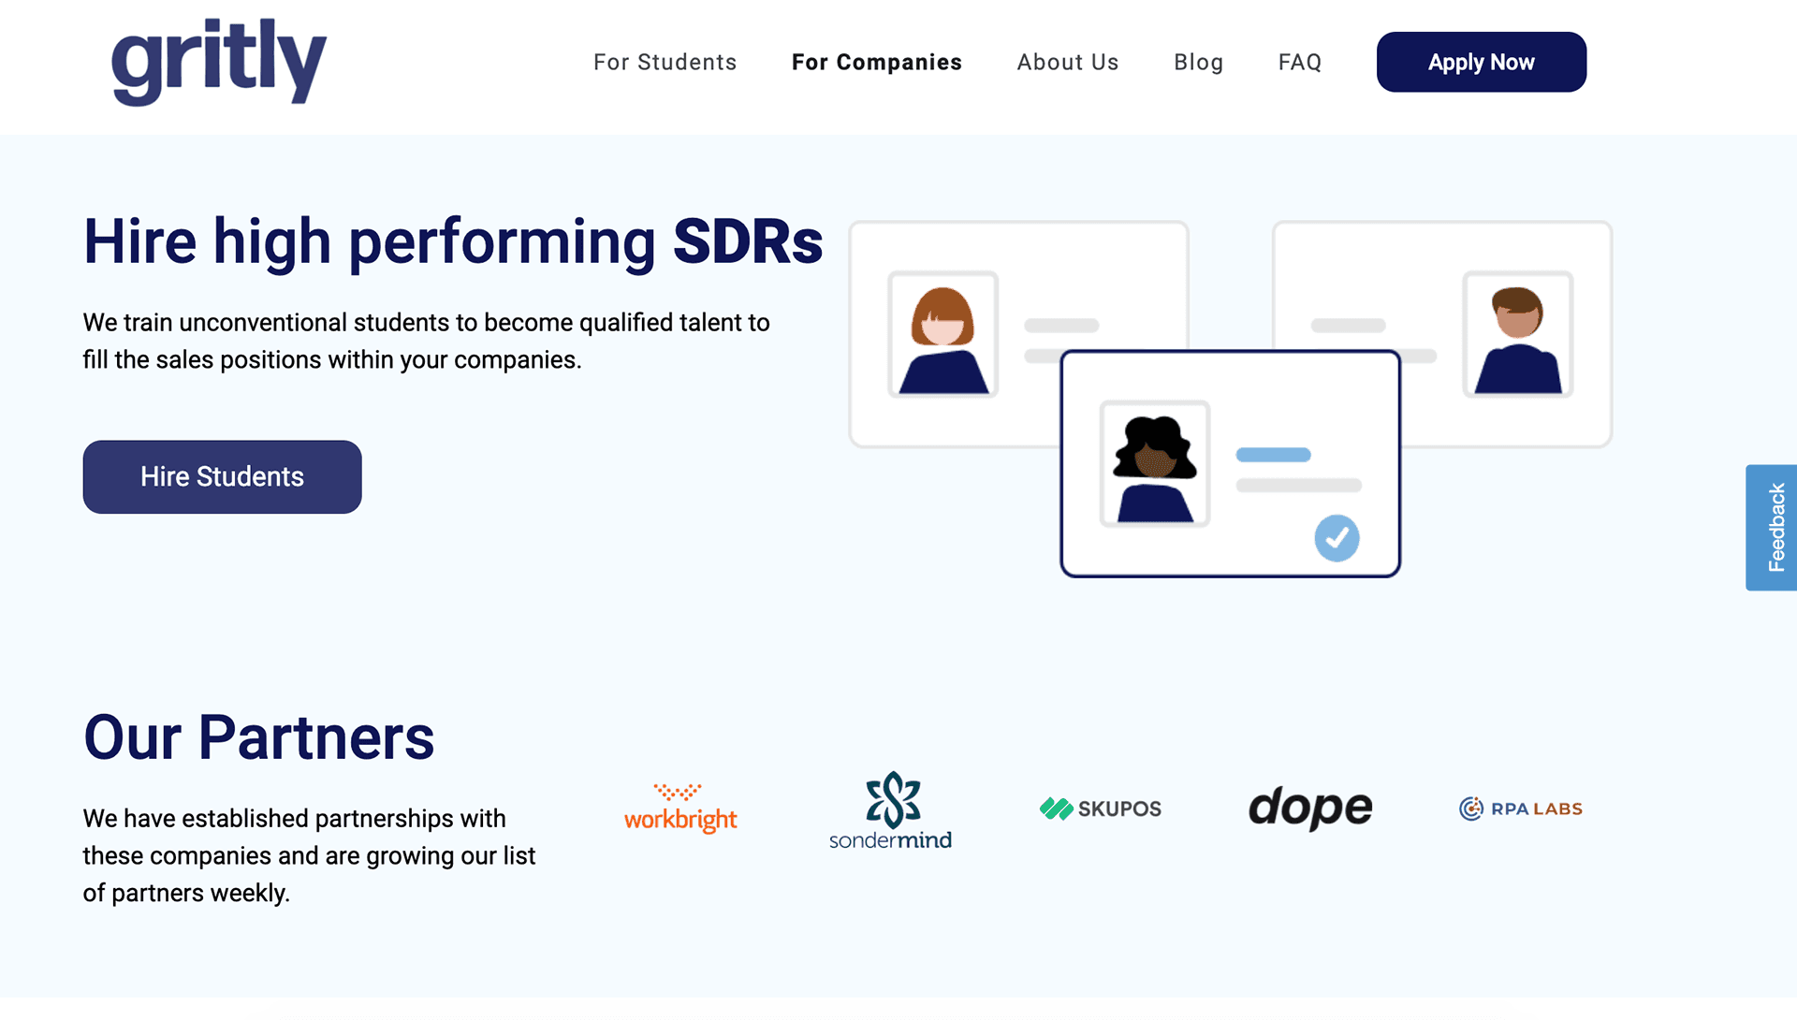
Task: Open the RPA Labs partner logo
Action: click(x=1521, y=809)
